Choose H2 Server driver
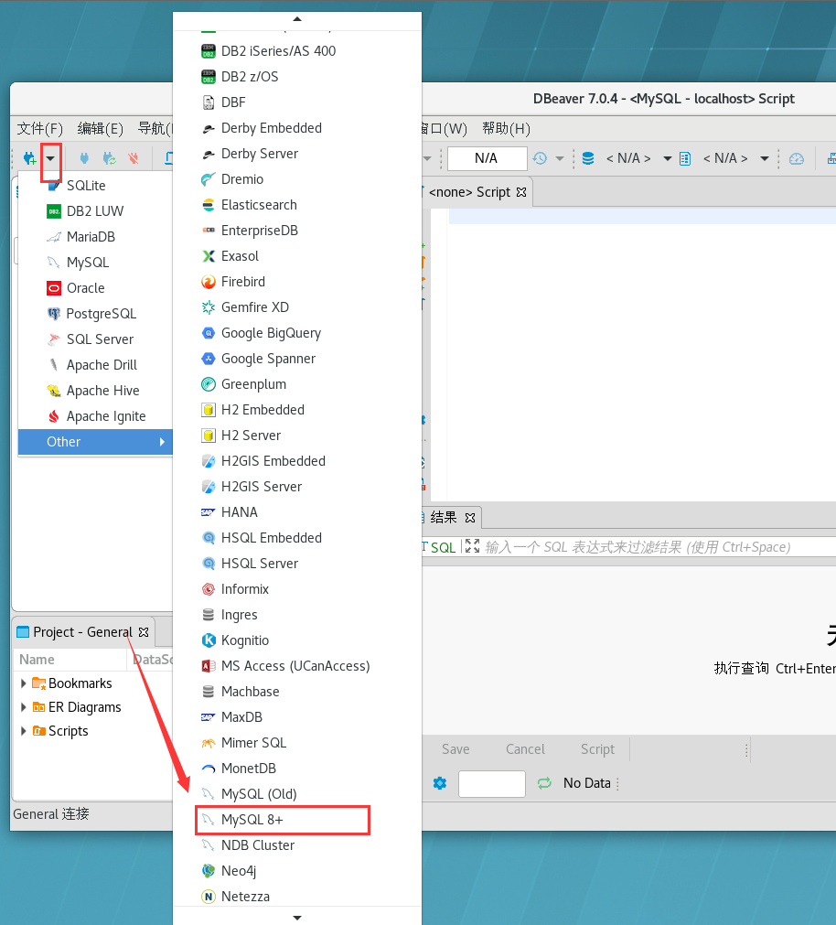This screenshot has width=836, height=925. [297, 436]
